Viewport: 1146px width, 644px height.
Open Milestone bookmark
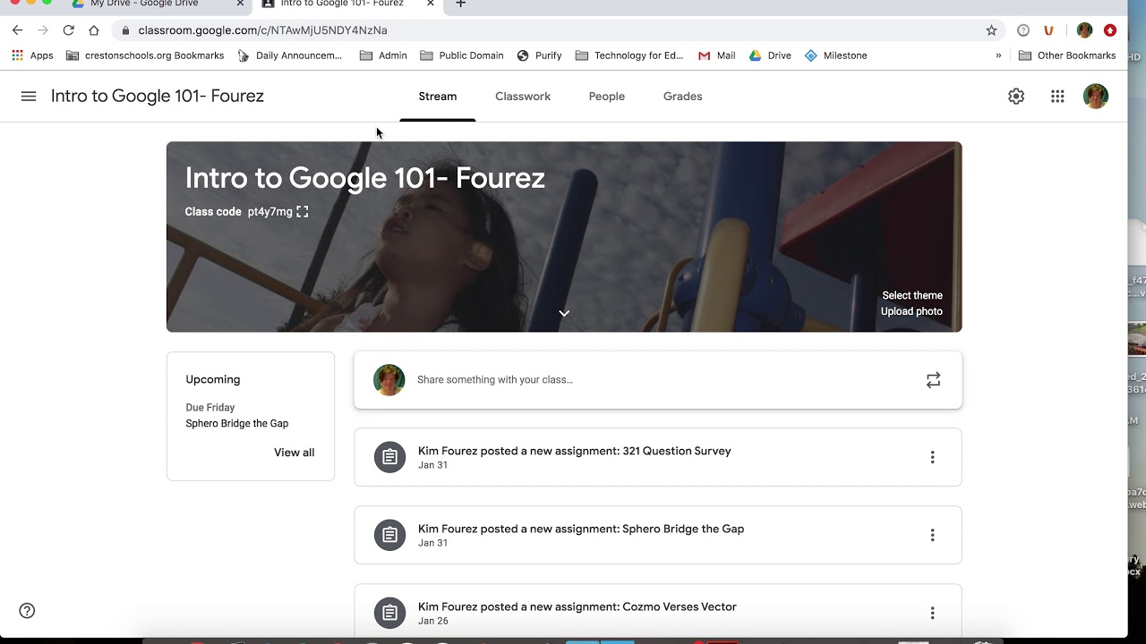tap(836, 55)
